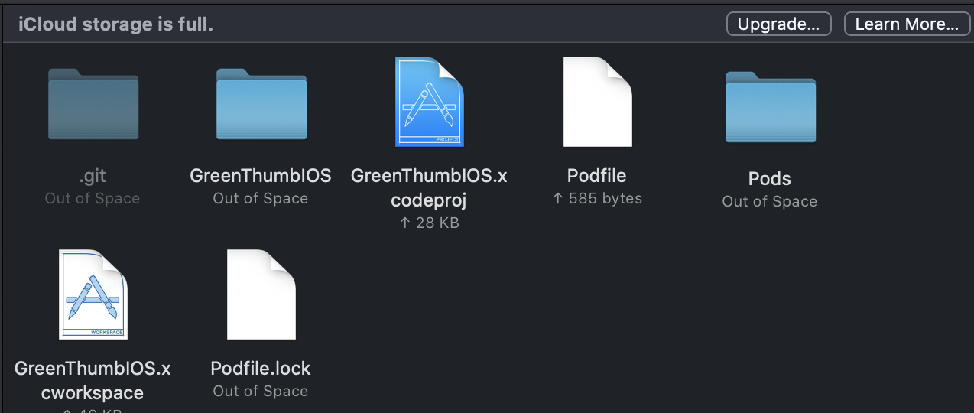Screen dimensions: 974x413
Task: Select the GreenThumbIOS.xcodeproj project icon
Action: pyautogui.click(x=429, y=102)
